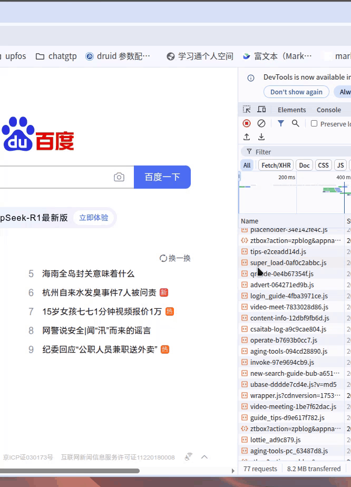Select request guide_tips-d9e617f782.js

pyautogui.click(x=291, y=418)
